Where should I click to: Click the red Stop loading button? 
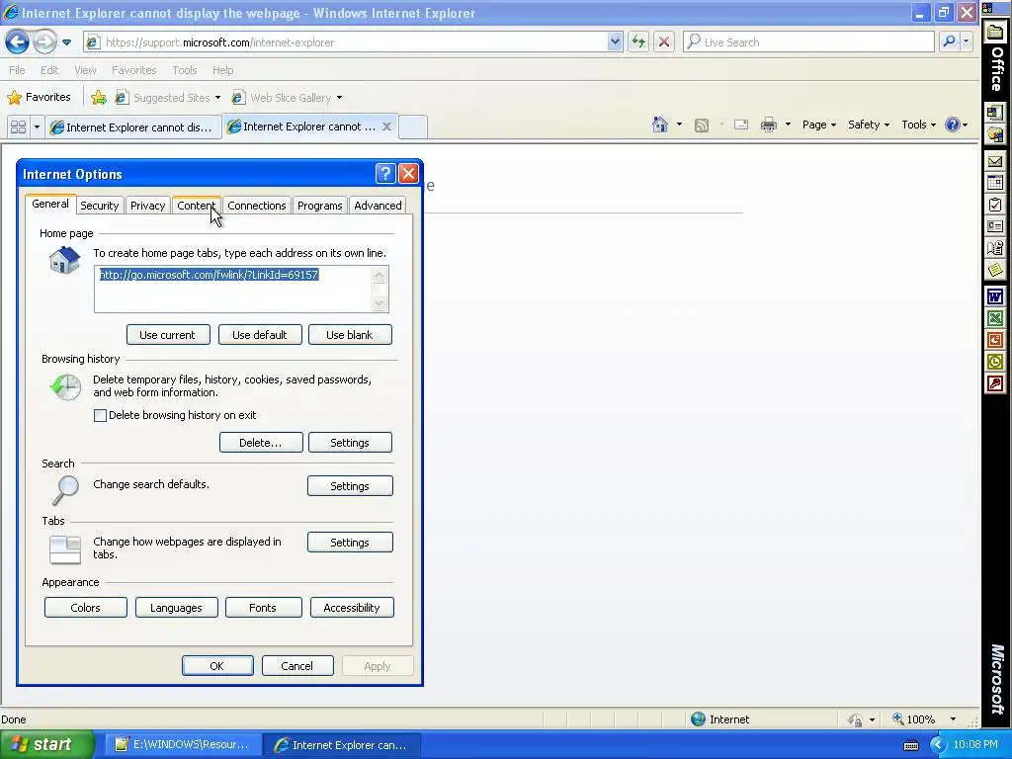pos(663,42)
